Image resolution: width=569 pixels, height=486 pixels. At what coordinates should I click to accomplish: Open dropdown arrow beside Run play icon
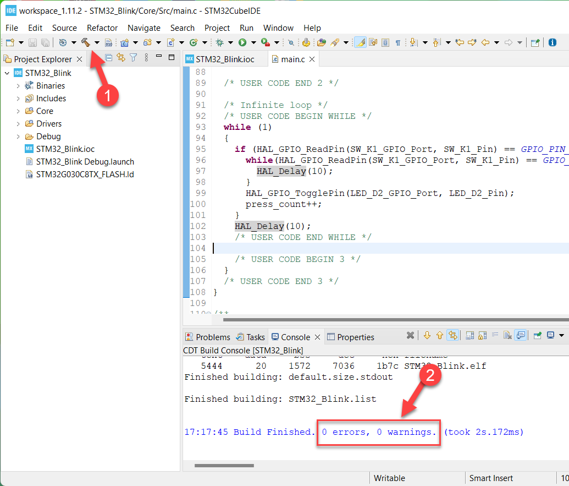click(253, 43)
